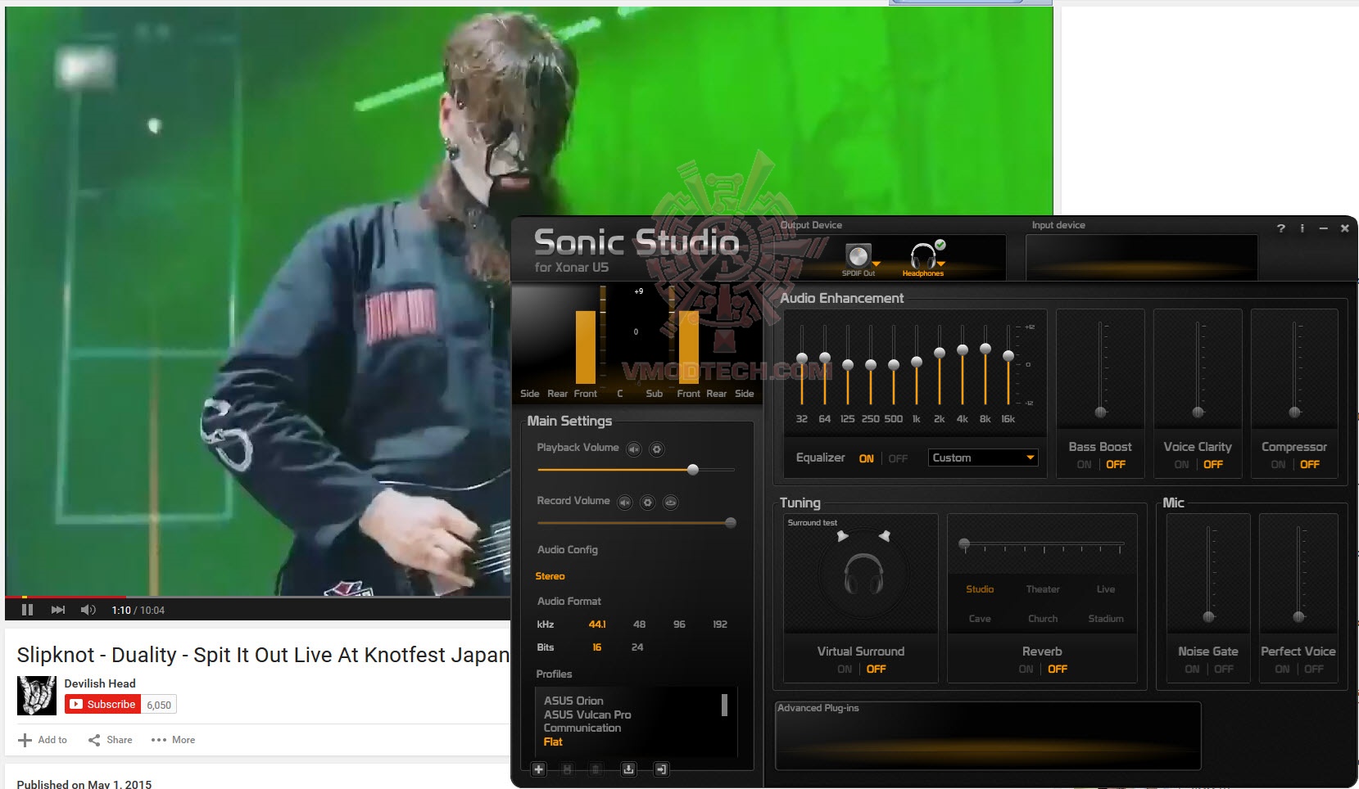Select the SPDIF Out output device icon
Image resolution: width=1359 pixels, height=789 pixels.
tap(857, 255)
